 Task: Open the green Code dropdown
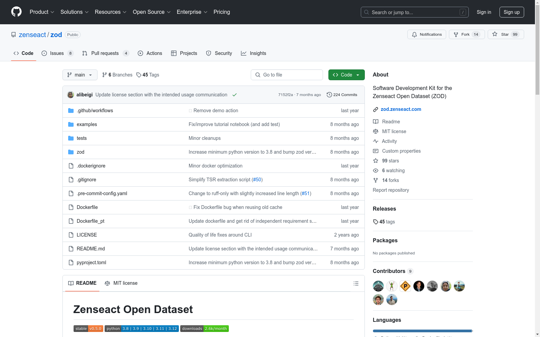pyautogui.click(x=346, y=75)
